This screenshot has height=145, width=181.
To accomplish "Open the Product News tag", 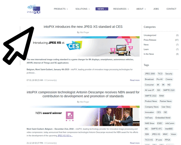I will pyautogui.click(x=151, y=101).
